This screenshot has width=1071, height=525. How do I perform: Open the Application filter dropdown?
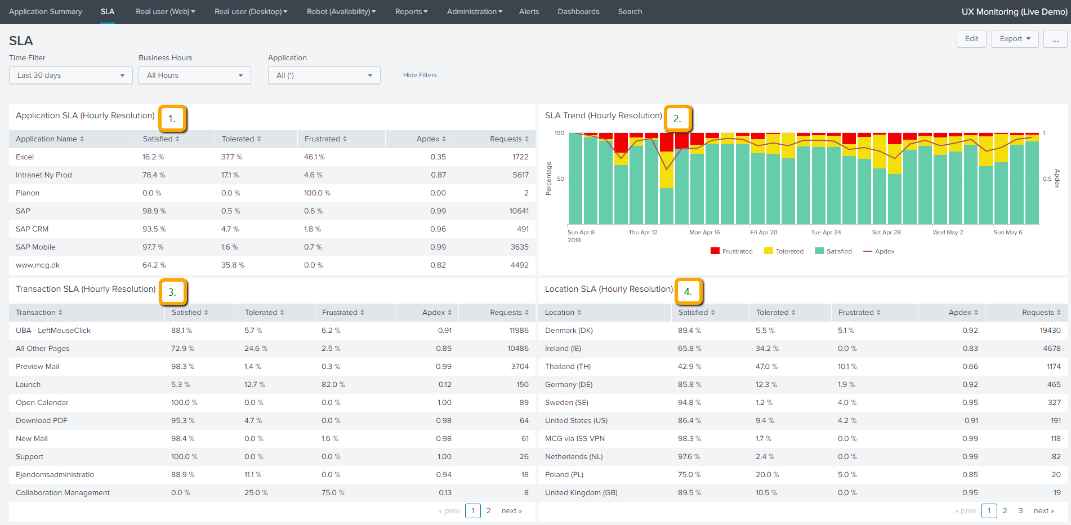[324, 75]
